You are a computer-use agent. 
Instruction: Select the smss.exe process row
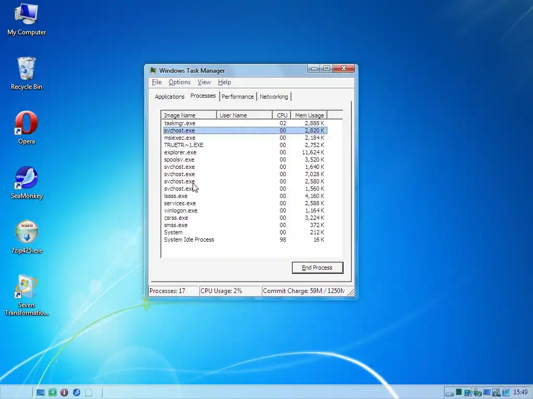tap(245, 225)
